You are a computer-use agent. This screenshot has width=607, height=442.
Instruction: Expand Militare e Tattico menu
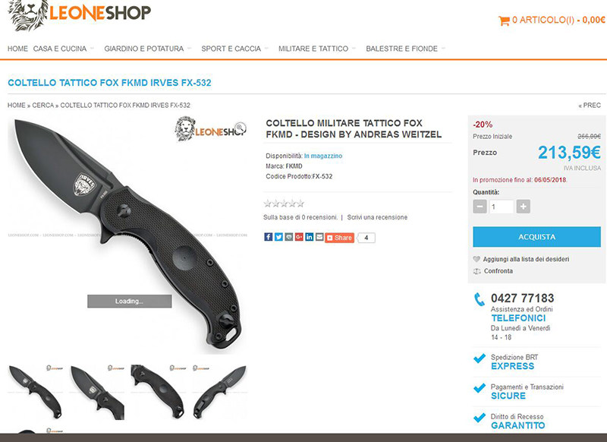tap(317, 49)
